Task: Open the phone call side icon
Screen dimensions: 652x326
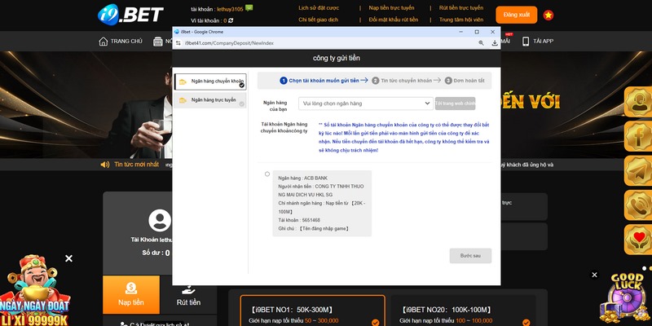Action: coord(638,205)
